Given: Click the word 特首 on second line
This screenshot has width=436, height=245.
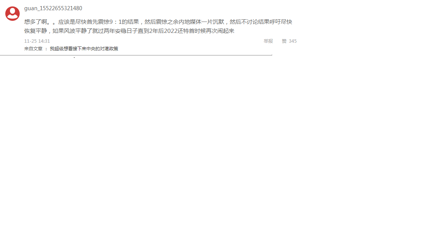Looking at the screenshot, I should point(189,31).
